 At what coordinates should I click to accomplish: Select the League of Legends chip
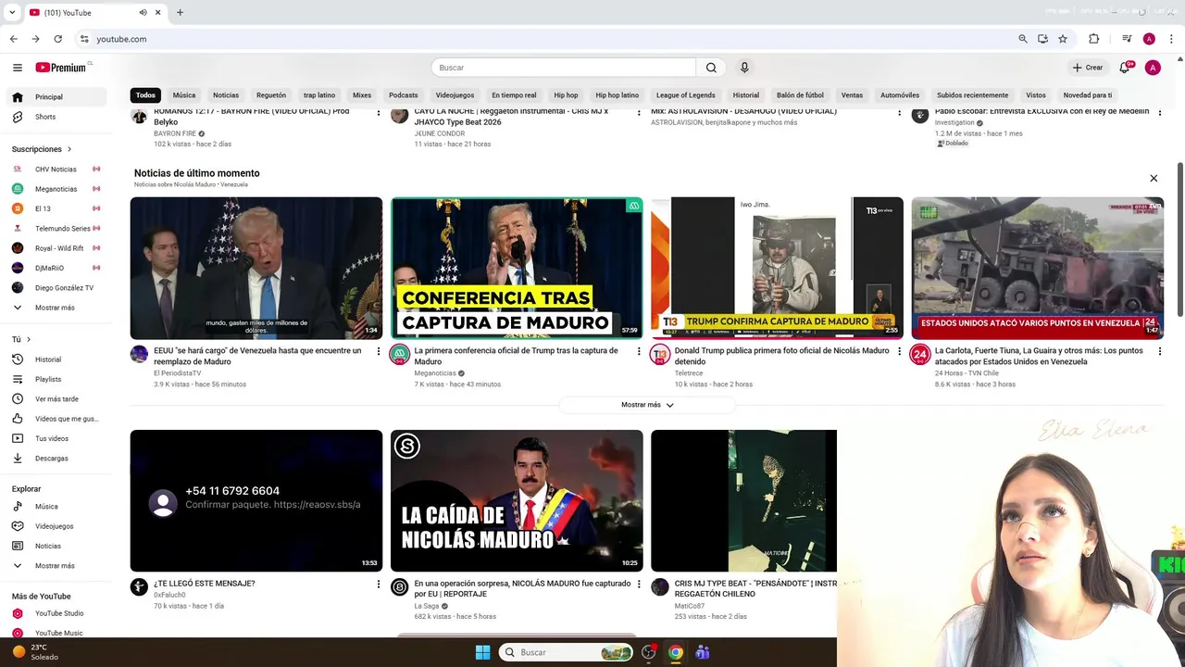point(685,95)
